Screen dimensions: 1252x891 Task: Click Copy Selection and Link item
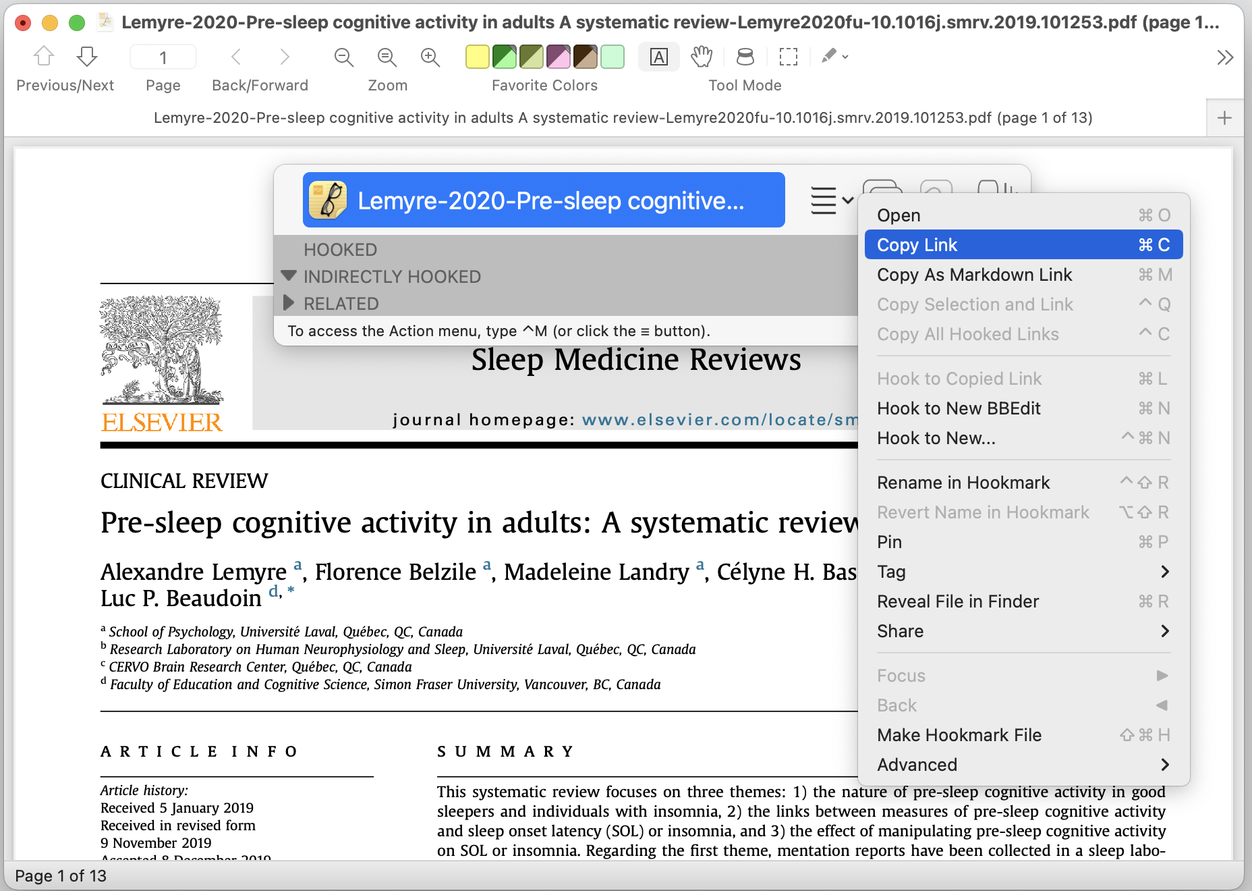[x=1023, y=304]
